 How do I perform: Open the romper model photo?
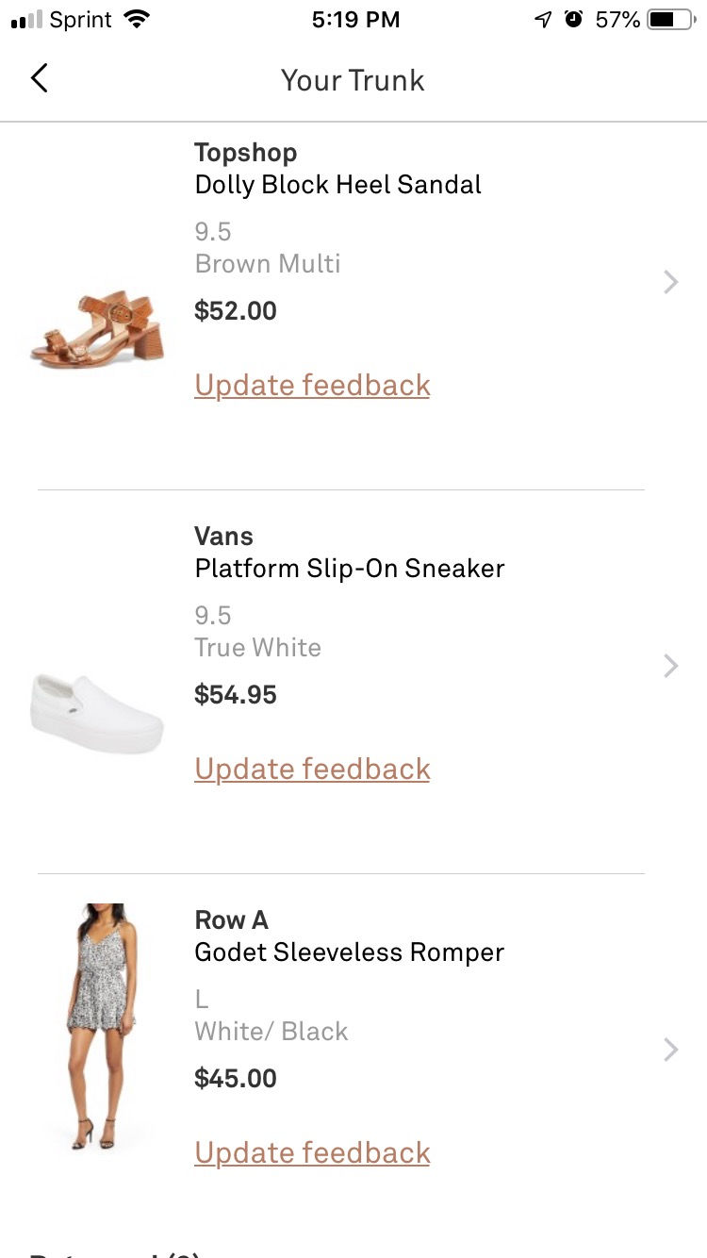coord(101,1026)
